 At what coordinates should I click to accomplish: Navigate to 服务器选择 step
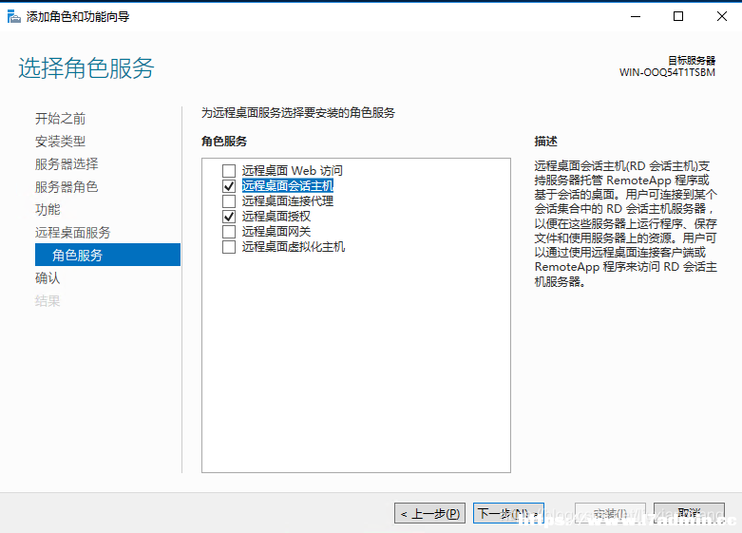pos(67,163)
